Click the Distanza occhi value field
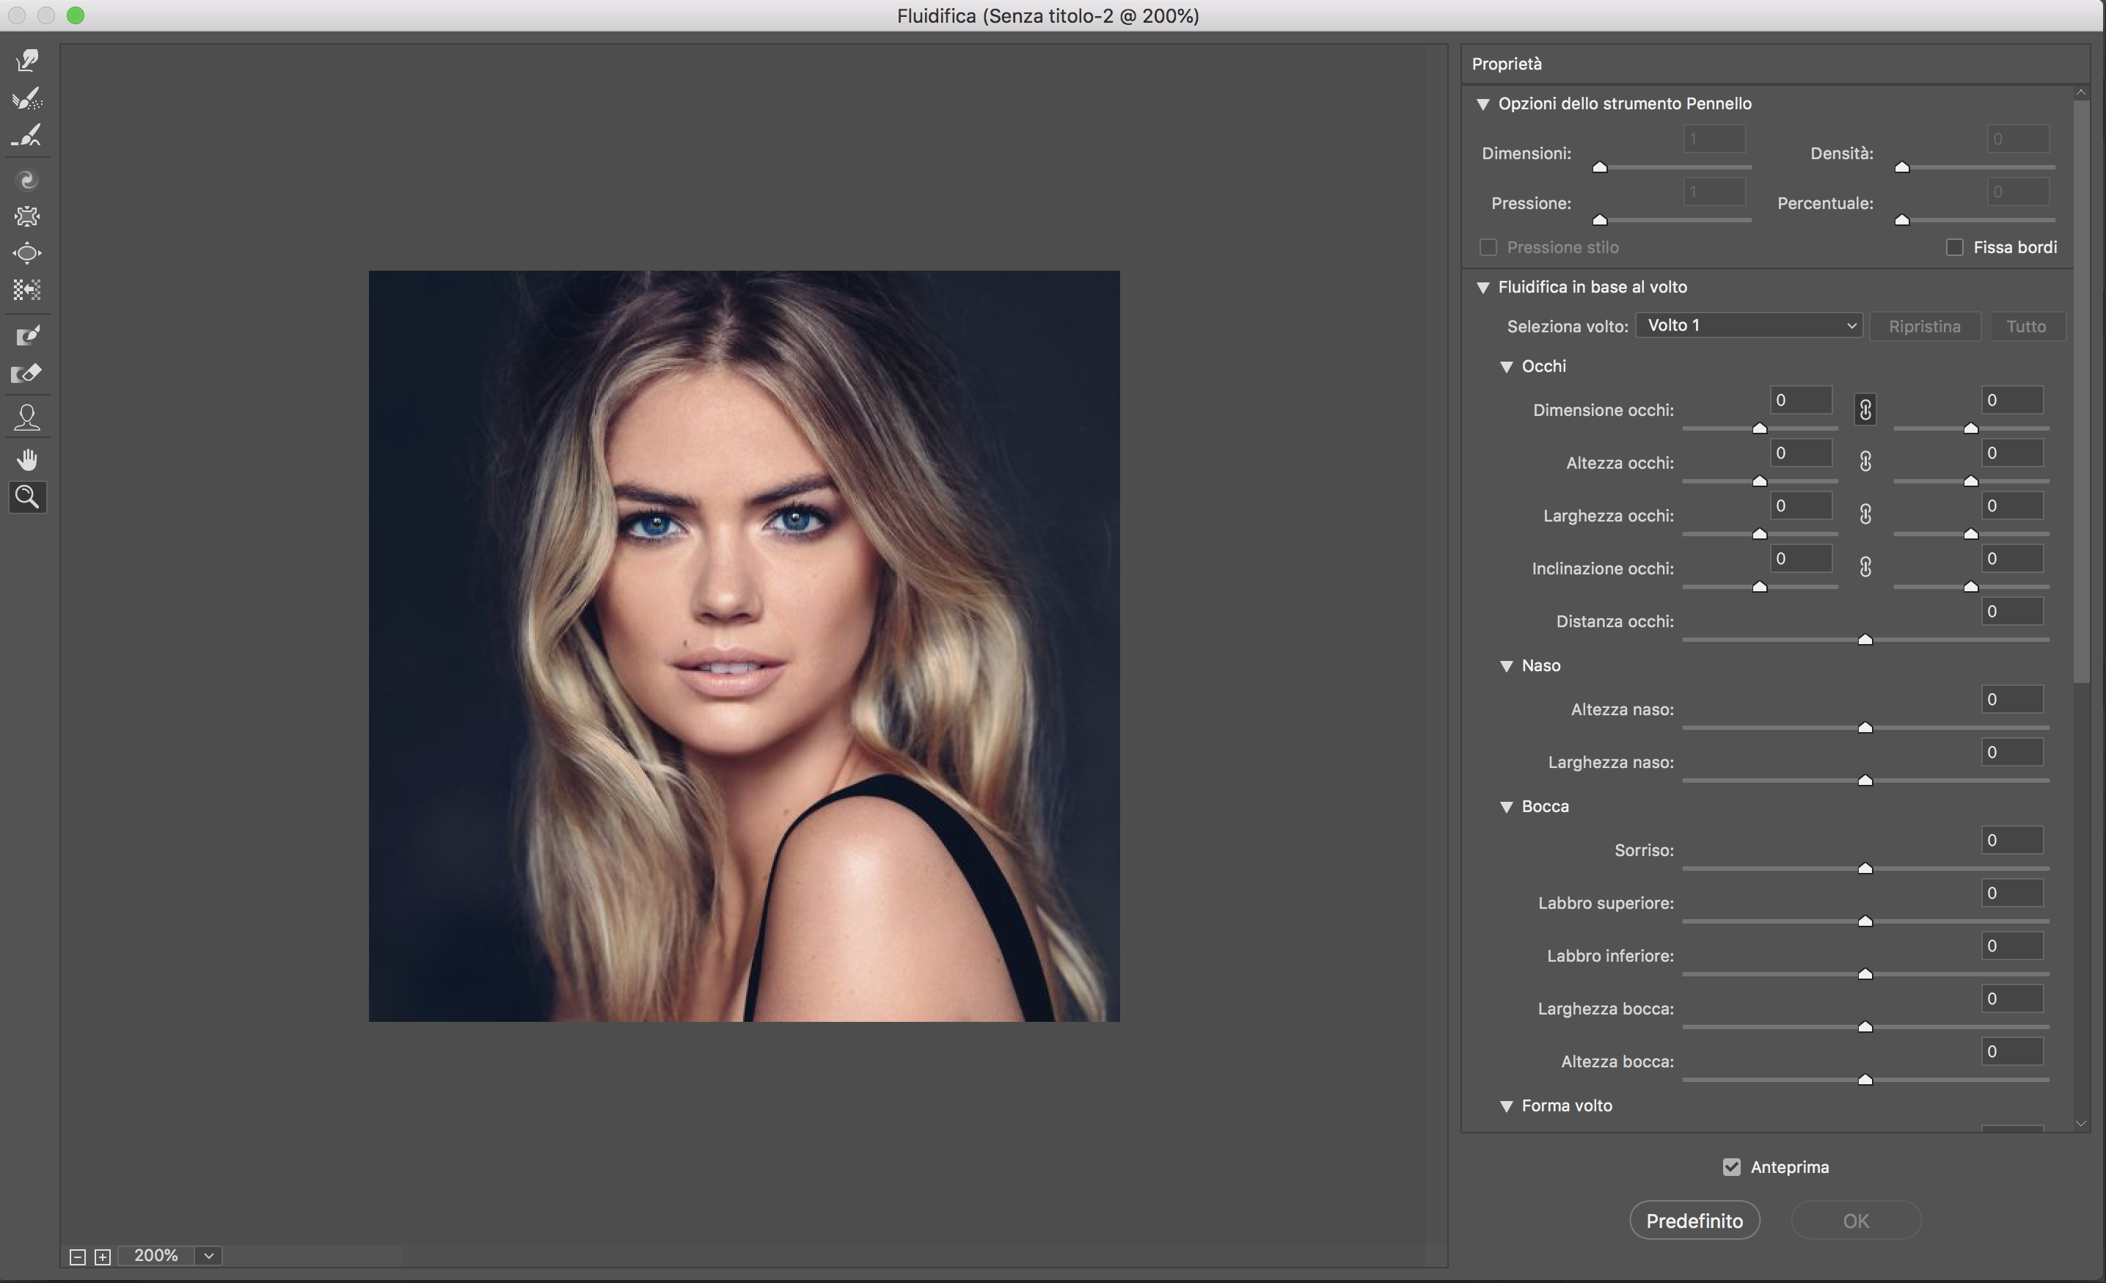This screenshot has width=2106, height=1283. [x=2012, y=611]
